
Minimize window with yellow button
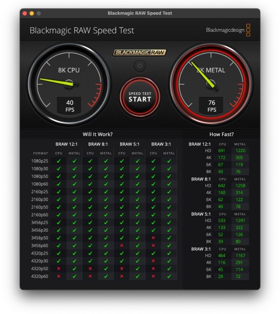(x=32, y=13)
